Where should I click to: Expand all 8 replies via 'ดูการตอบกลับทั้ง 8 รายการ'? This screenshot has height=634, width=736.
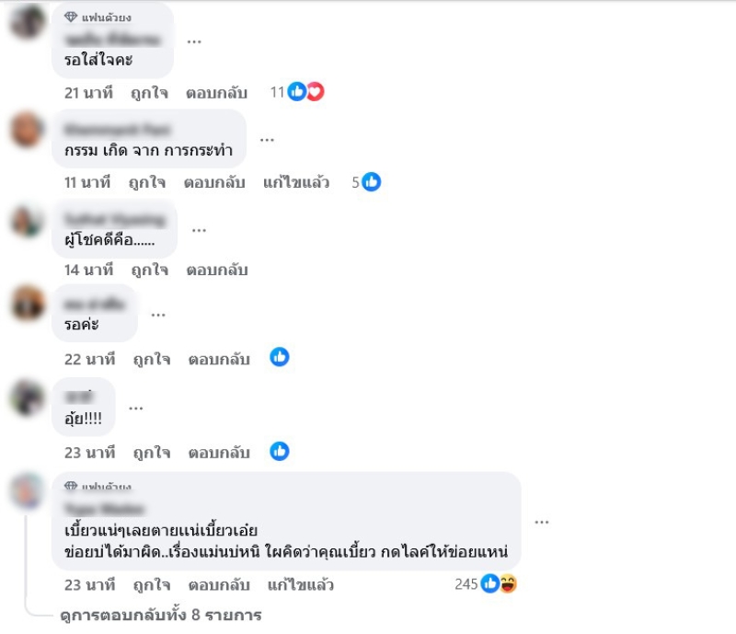click(161, 615)
